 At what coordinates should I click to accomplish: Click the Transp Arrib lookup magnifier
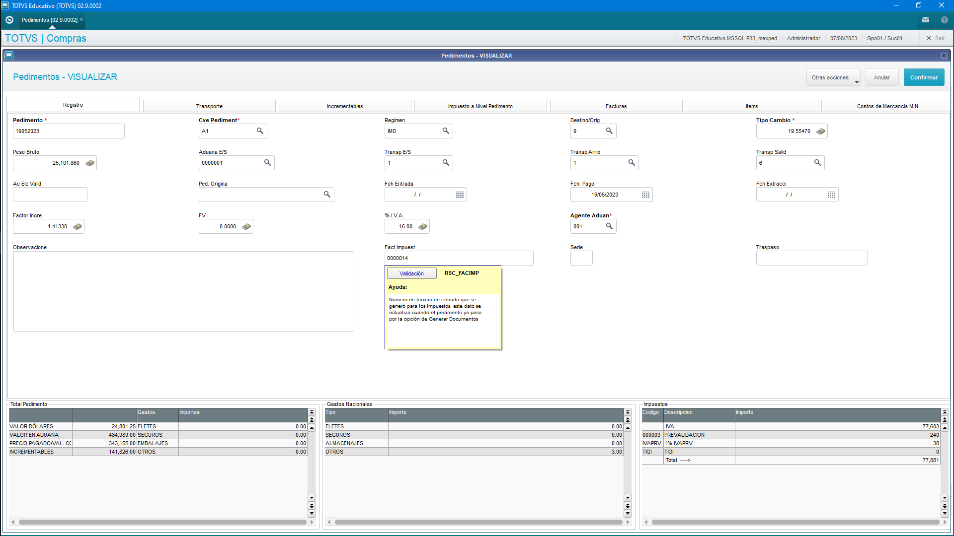[632, 163]
